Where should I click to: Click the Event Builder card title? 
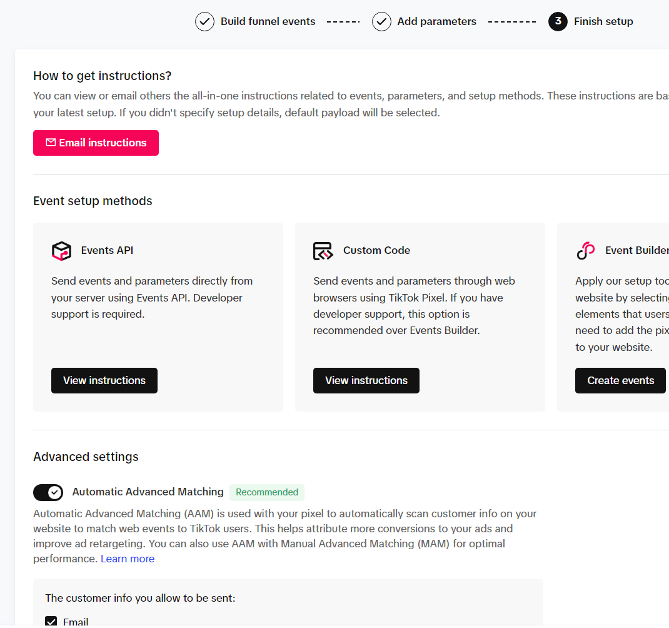[636, 250]
